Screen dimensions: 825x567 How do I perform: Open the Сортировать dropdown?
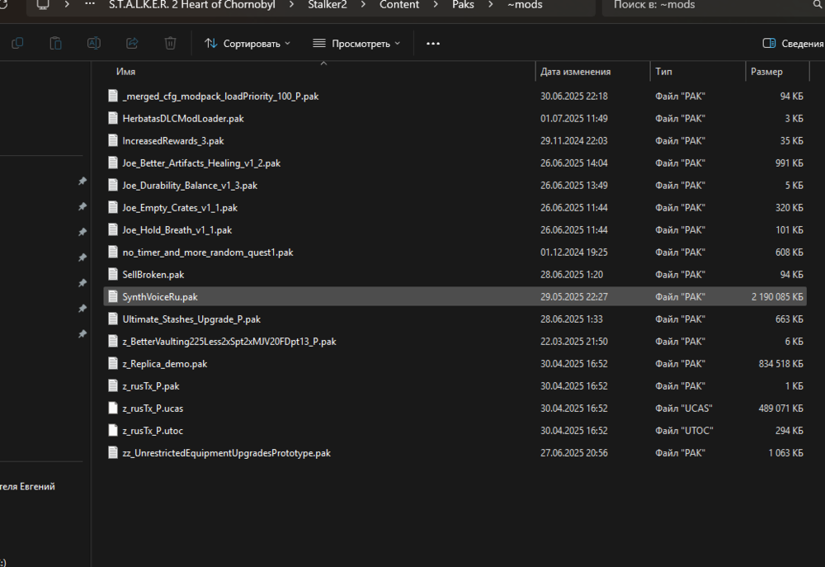coord(247,43)
